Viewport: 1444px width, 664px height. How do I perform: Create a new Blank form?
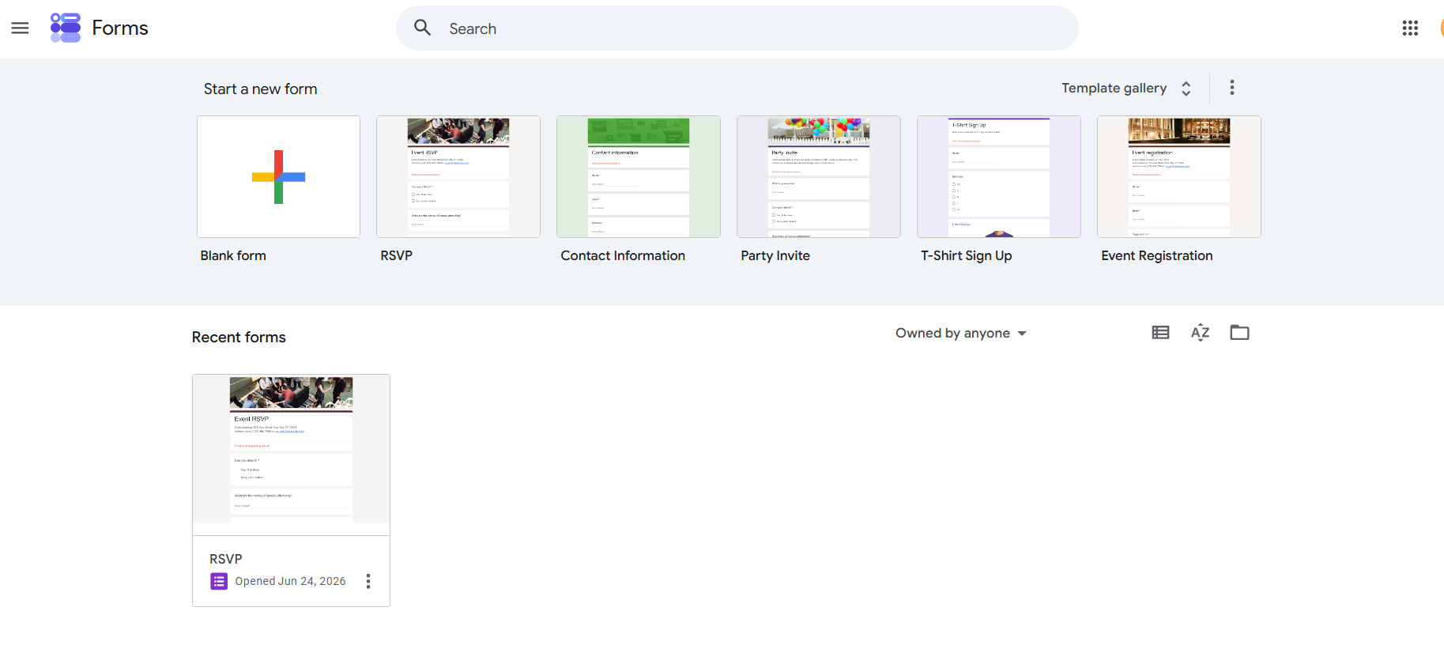tap(278, 177)
